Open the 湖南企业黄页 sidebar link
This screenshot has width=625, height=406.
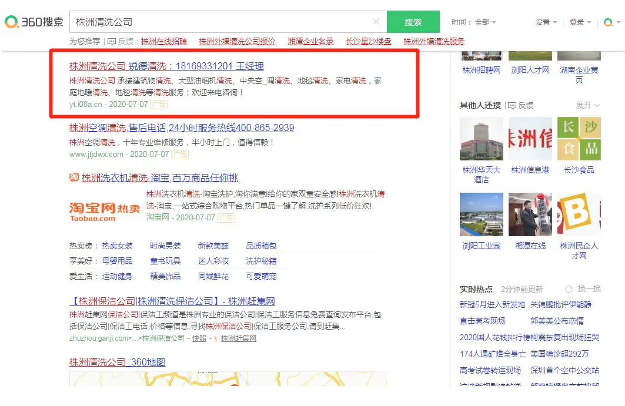pos(579,75)
